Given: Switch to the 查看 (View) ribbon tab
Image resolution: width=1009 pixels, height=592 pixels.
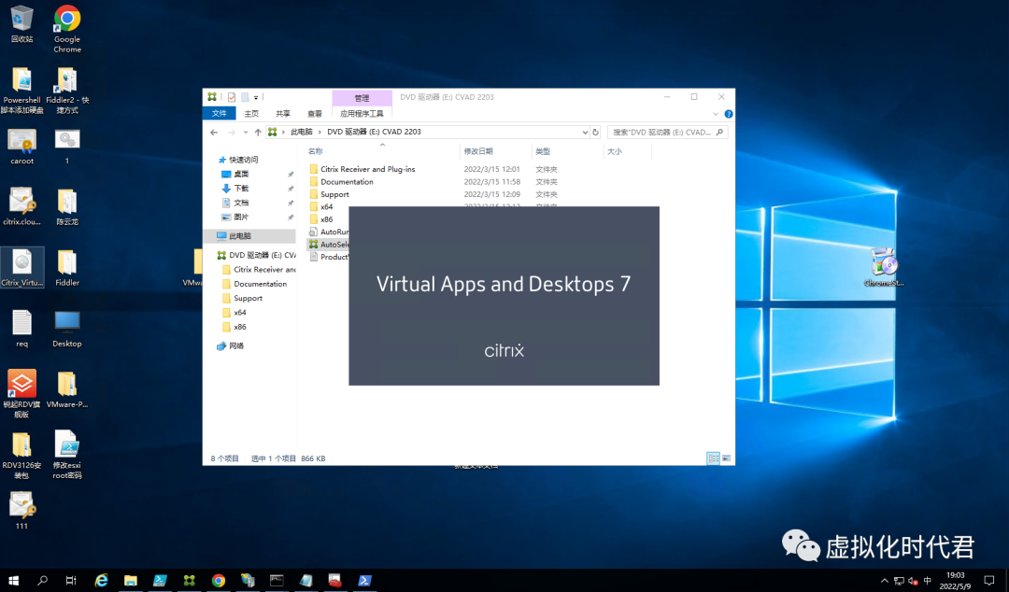Looking at the screenshot, I should 315,113.
